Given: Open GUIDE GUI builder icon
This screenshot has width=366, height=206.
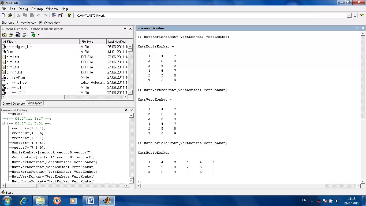Looking at the screenshot, I should (x=60, y=15).
